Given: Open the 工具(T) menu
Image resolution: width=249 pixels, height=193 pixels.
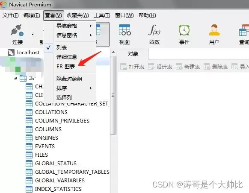Looking at the screenshot, I should click(102, 15).
